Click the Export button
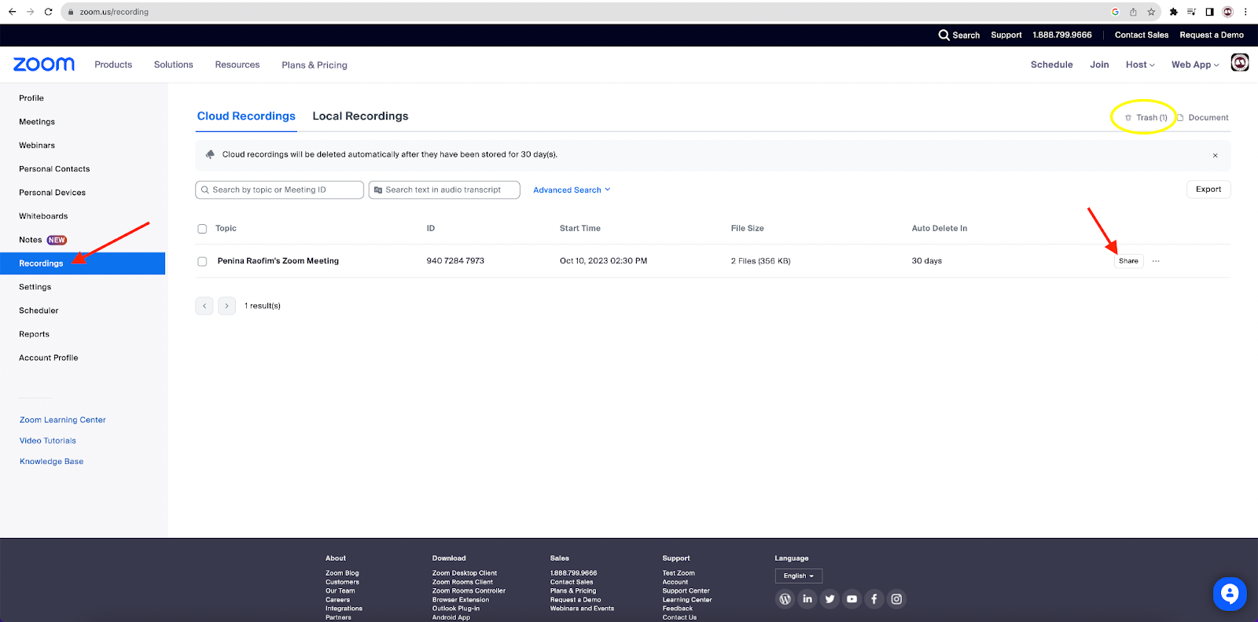Screen dimensions: 1258x622 pyautogui.click(x=1208, y=190)
